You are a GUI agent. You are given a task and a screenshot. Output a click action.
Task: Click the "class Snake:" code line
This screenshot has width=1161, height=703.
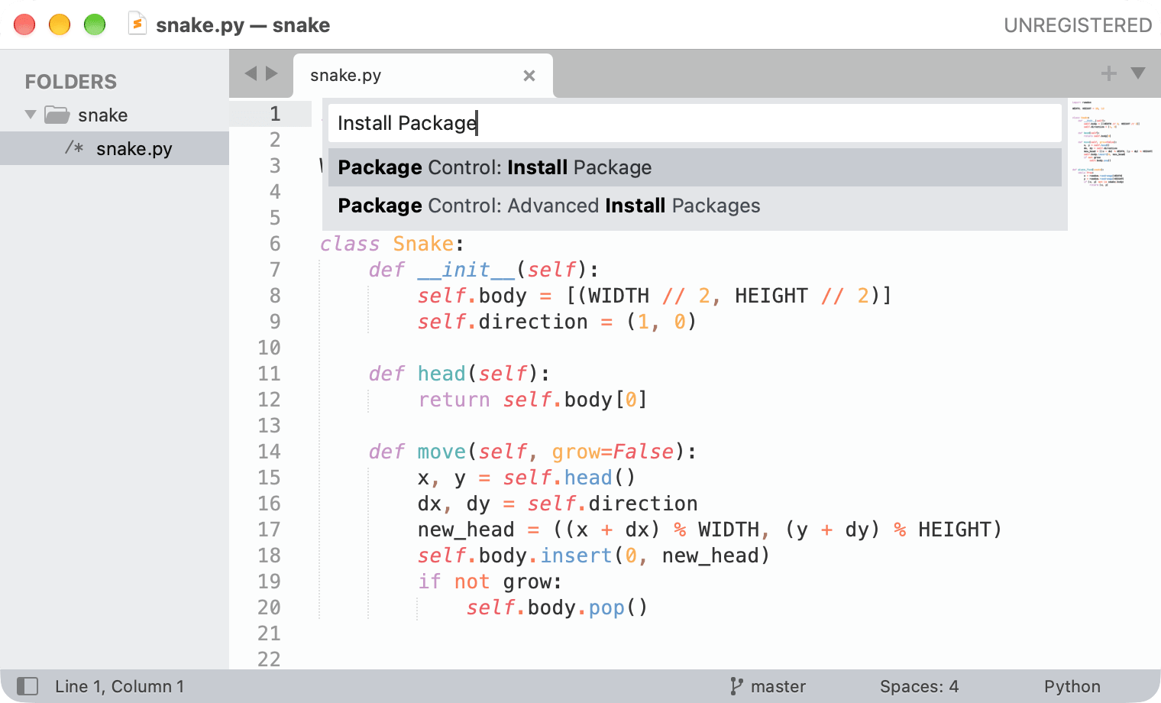[x=392, y=244]
